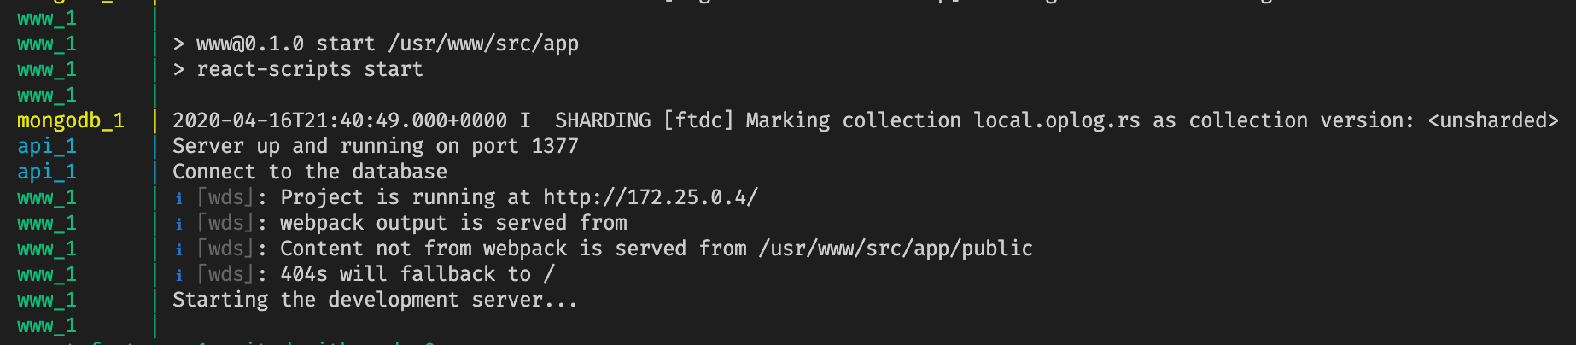Click the "react-scripts start" command text

click(x=310, y=69)
